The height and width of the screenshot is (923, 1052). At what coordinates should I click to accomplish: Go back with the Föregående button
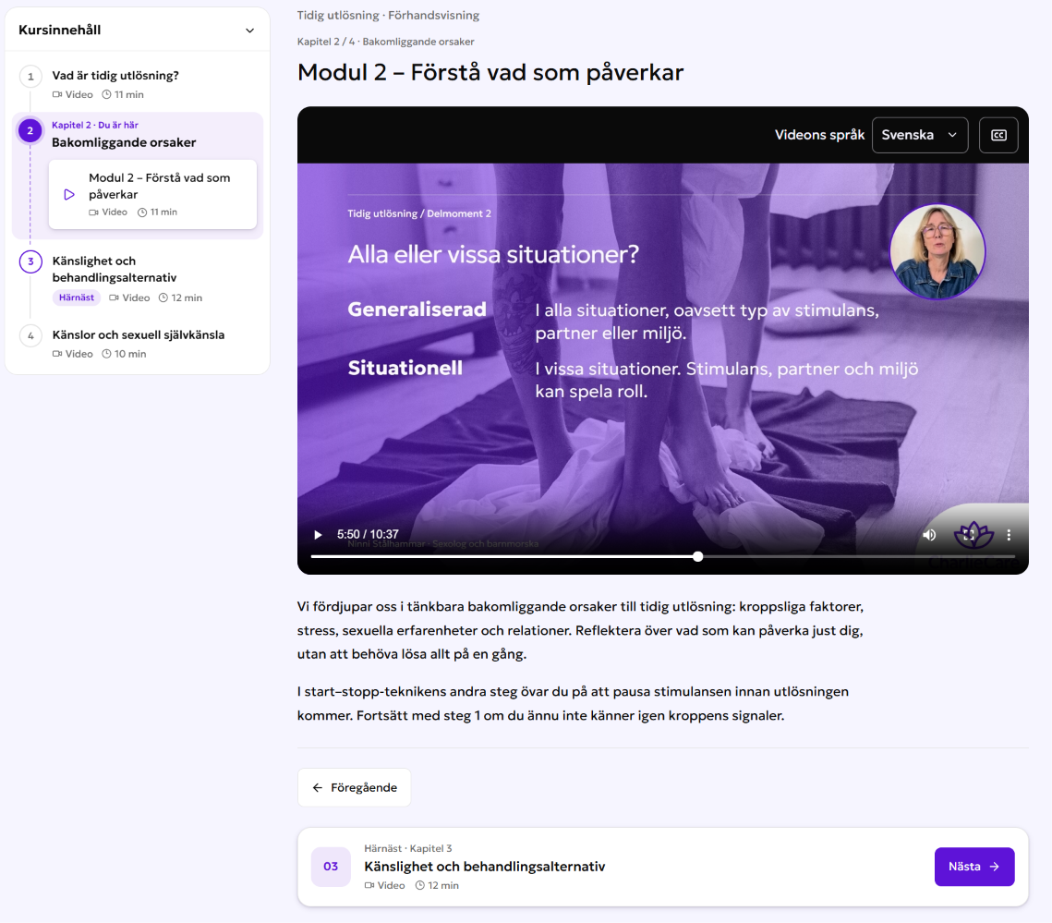[x=355, y=787]
